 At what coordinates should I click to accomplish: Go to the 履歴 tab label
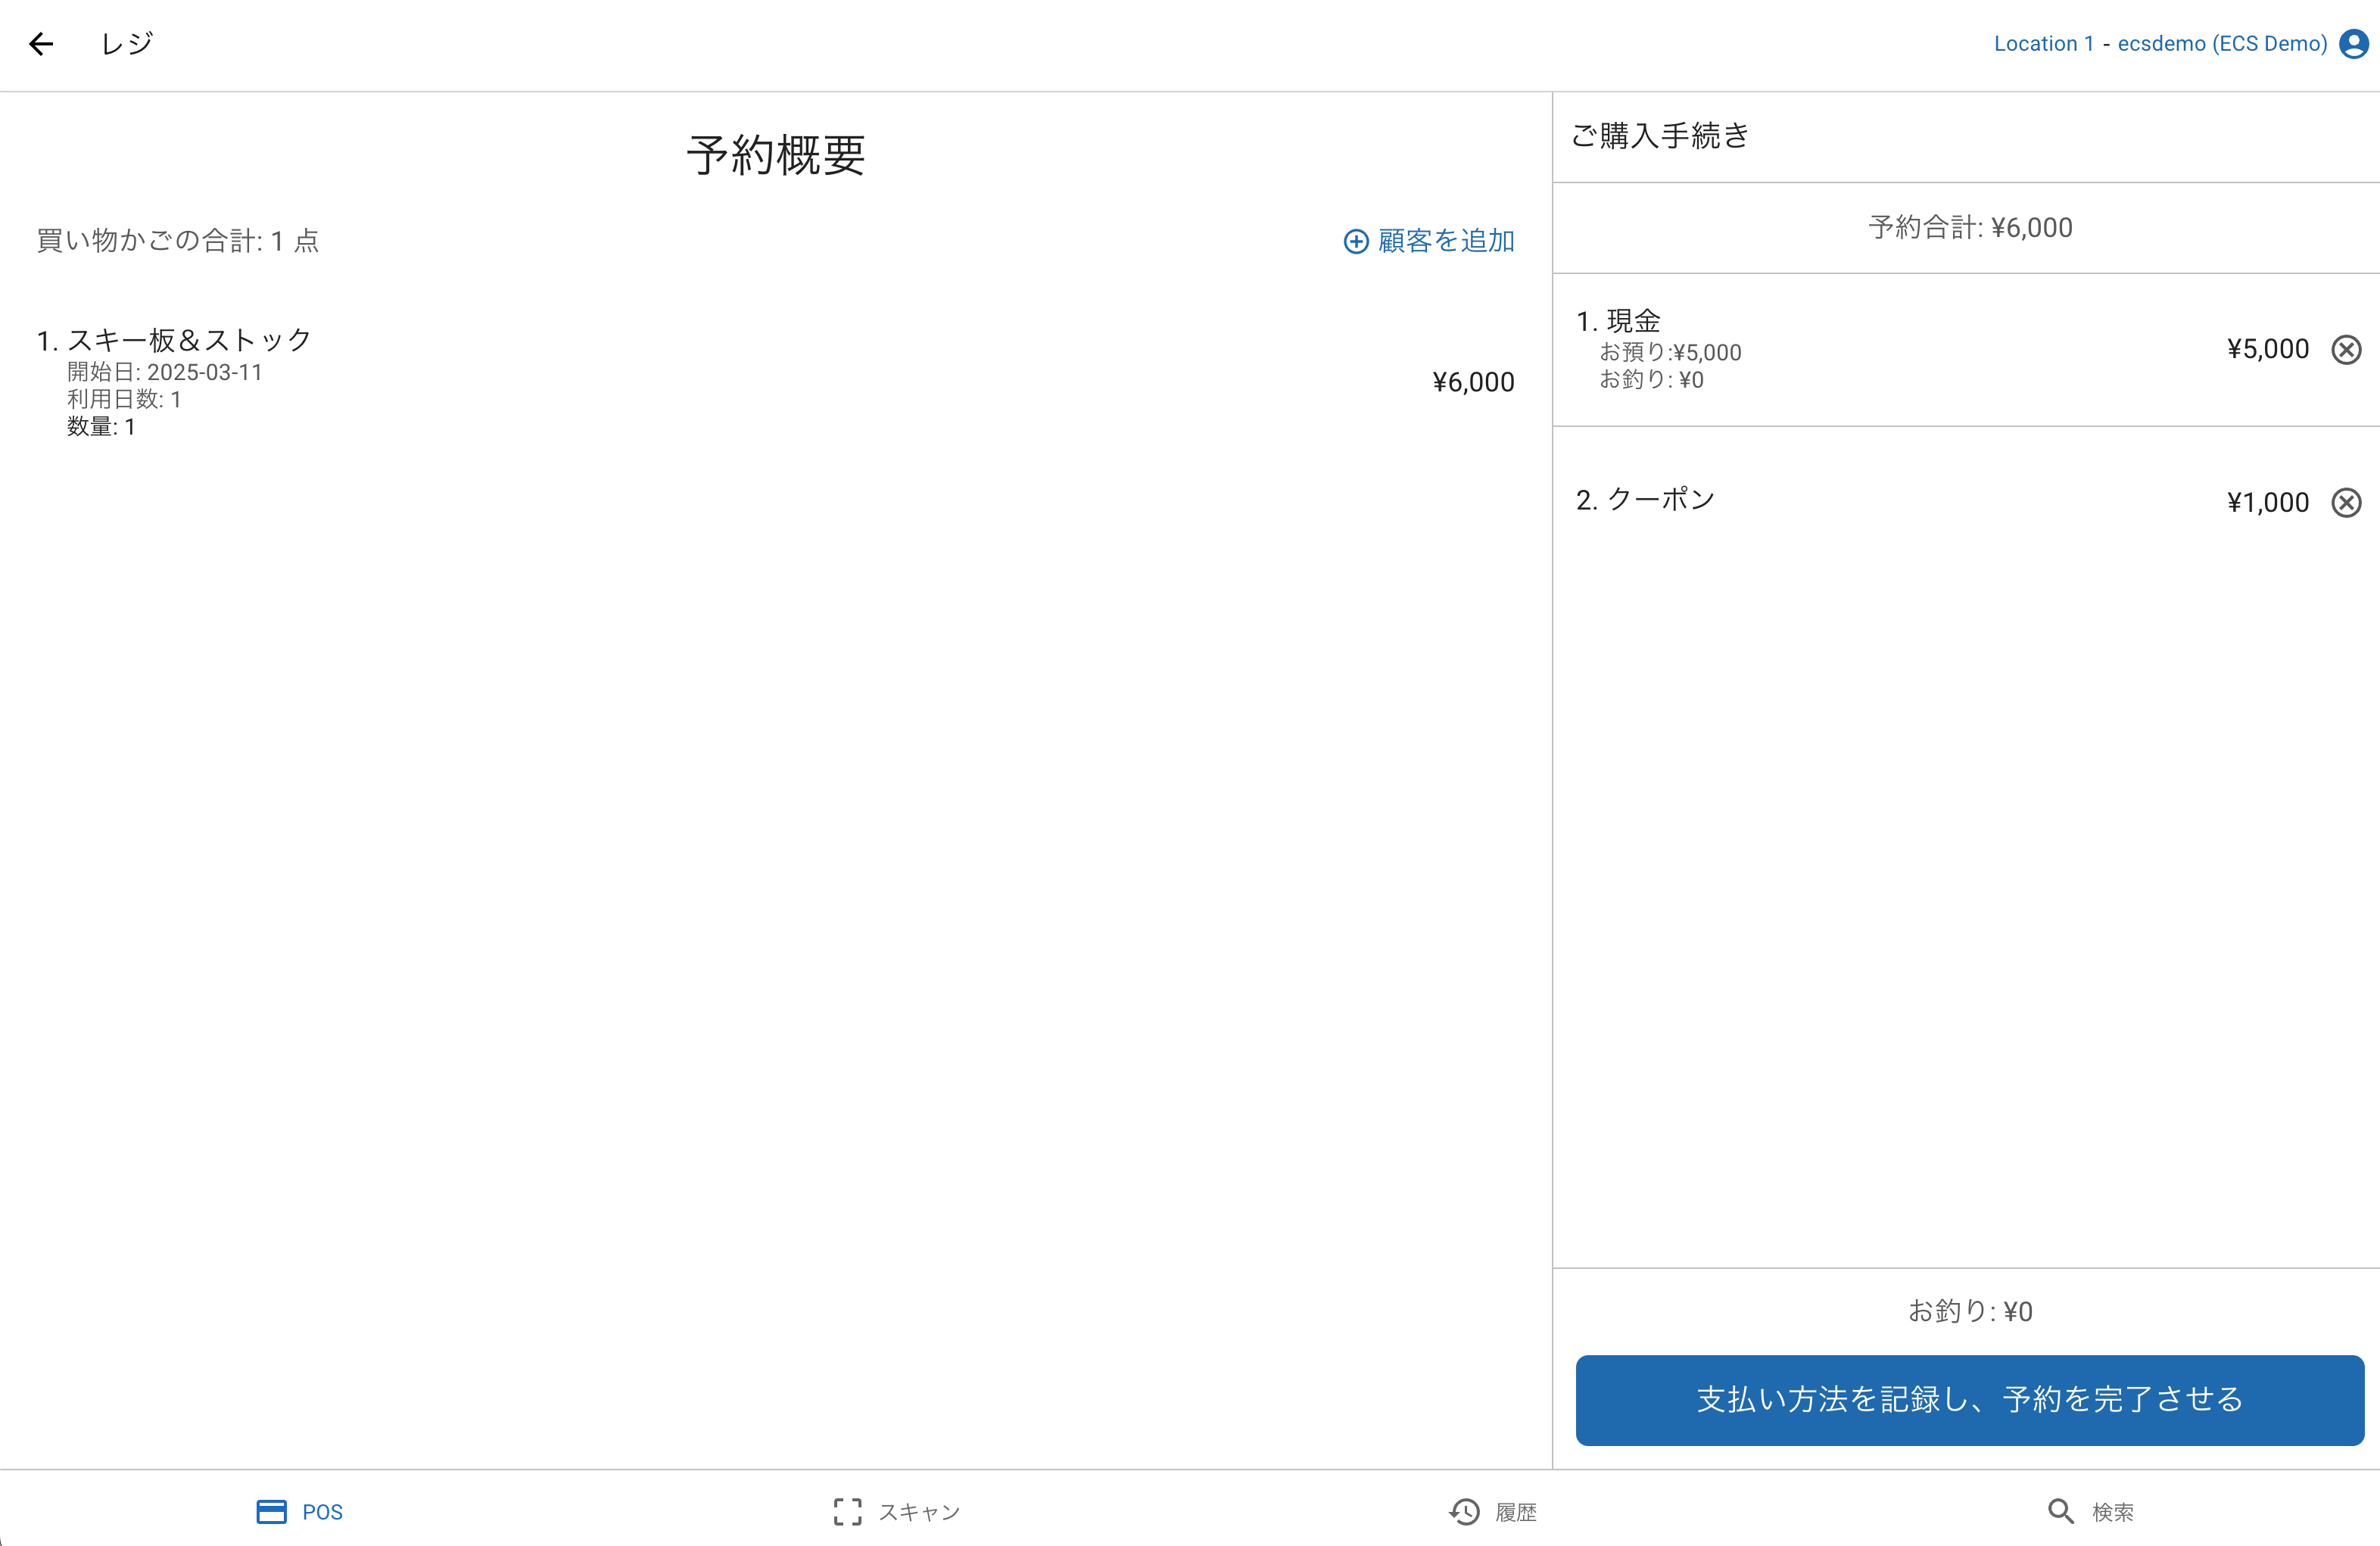(x=1515, y=1512)
